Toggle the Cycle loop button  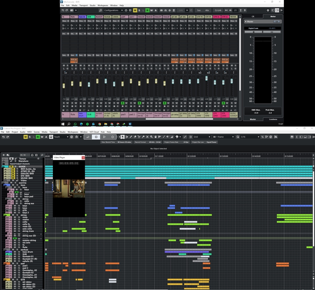(88, 137)
